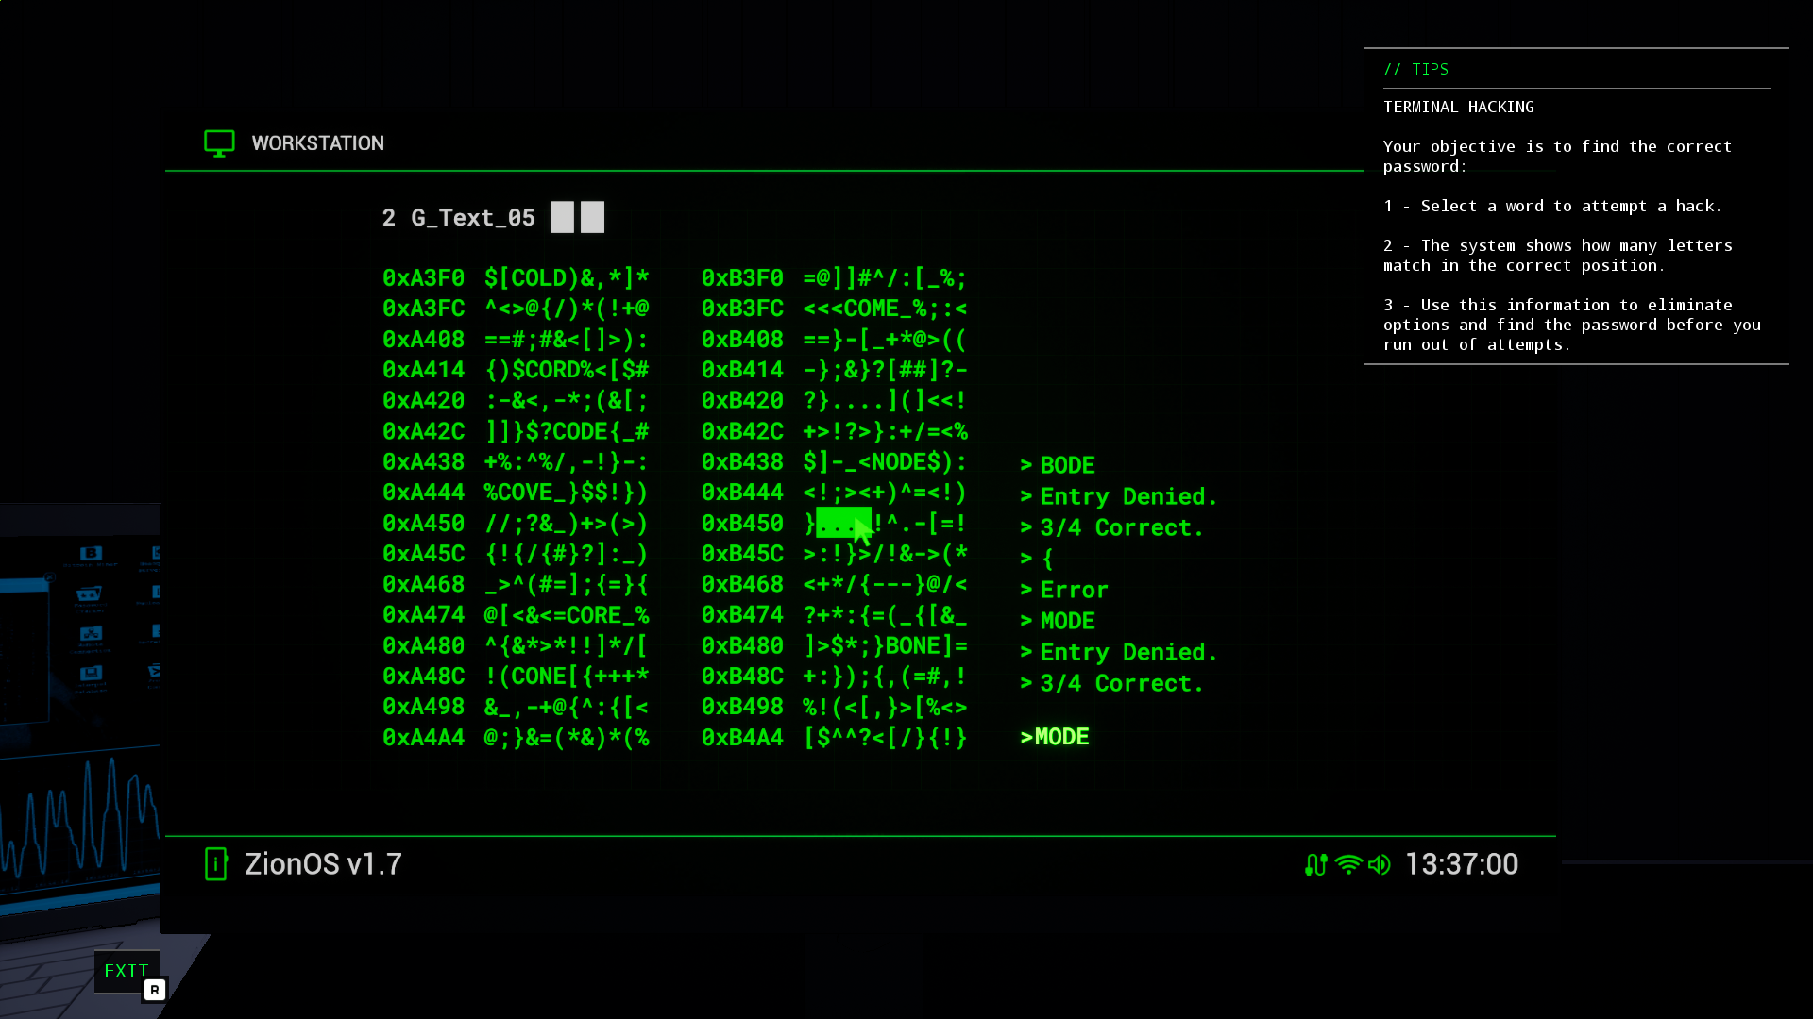Click the > Error log entry
The height and width of the screenshot is (1019, 1813).
pos(1064,590)
